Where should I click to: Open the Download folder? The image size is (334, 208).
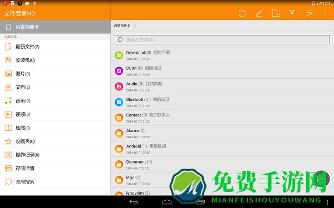coord(222,55)
